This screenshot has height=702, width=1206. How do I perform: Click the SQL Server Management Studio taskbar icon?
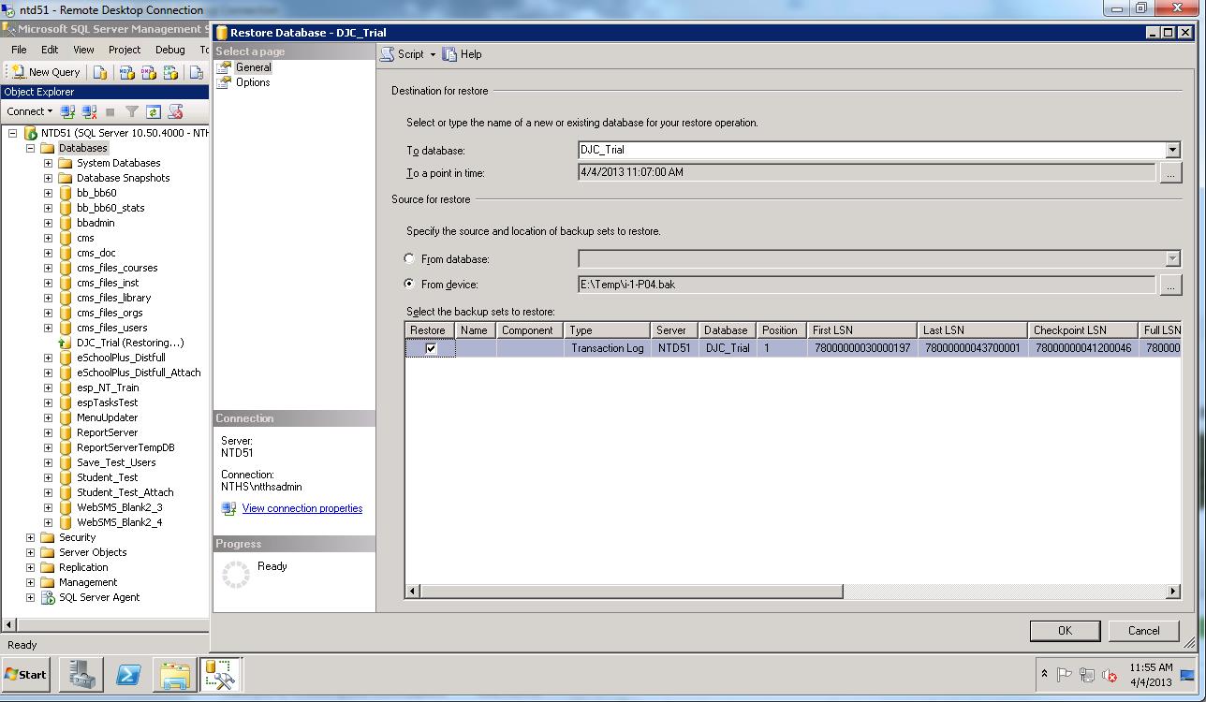pyautogui.click(x=221, y=674)
